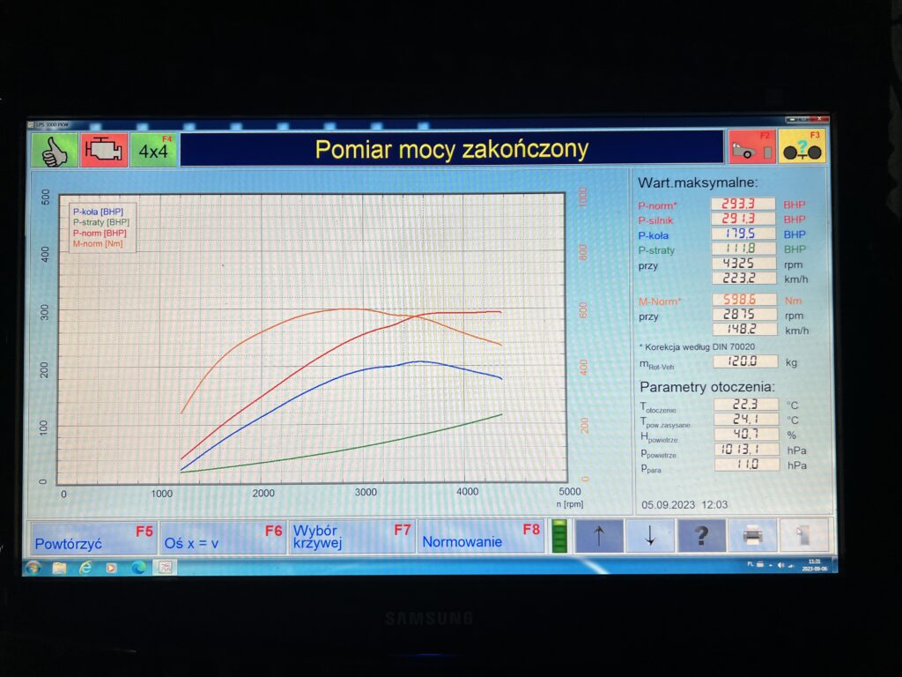Click the exit door icon
The height and width of the screenshot is (677, 902).
(802, 535)
